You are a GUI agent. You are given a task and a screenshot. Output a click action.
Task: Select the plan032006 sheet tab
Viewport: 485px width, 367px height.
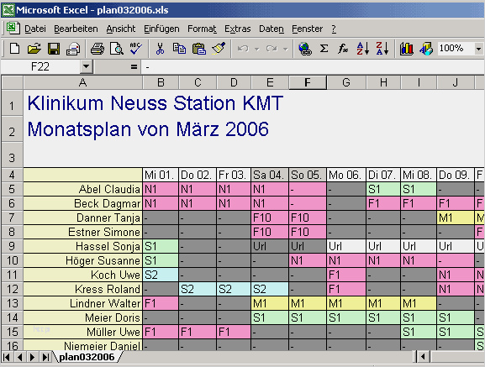tap(87, 357)
